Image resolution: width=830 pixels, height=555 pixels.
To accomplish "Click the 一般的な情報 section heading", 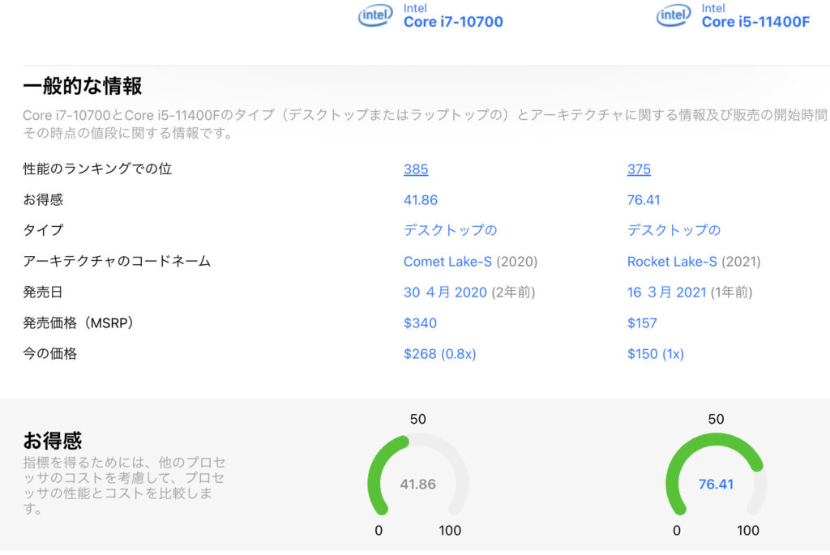I will click(82, 86).
